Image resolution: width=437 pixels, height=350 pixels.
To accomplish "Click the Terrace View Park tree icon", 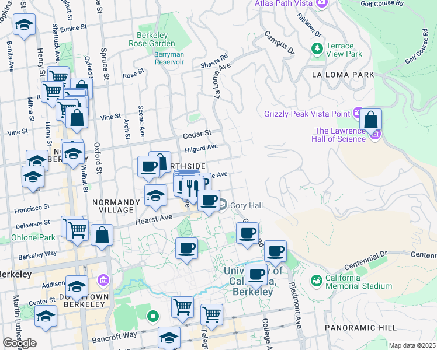I will click(317, 48).
